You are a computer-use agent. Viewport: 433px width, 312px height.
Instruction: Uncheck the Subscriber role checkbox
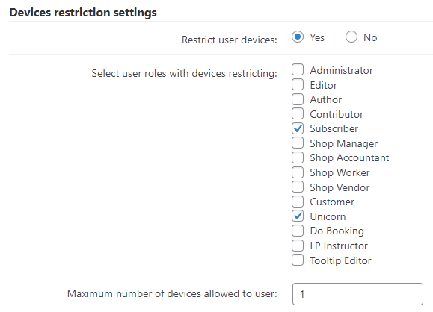pos(298,128)
